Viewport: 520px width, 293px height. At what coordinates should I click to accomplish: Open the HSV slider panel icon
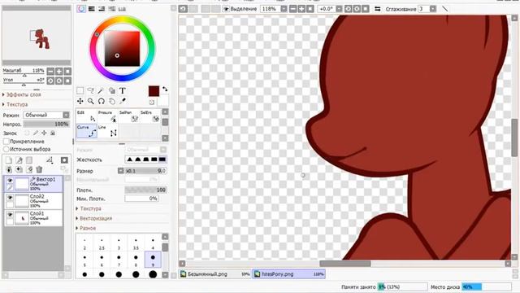pyautogui.click(x=102, y=9)
